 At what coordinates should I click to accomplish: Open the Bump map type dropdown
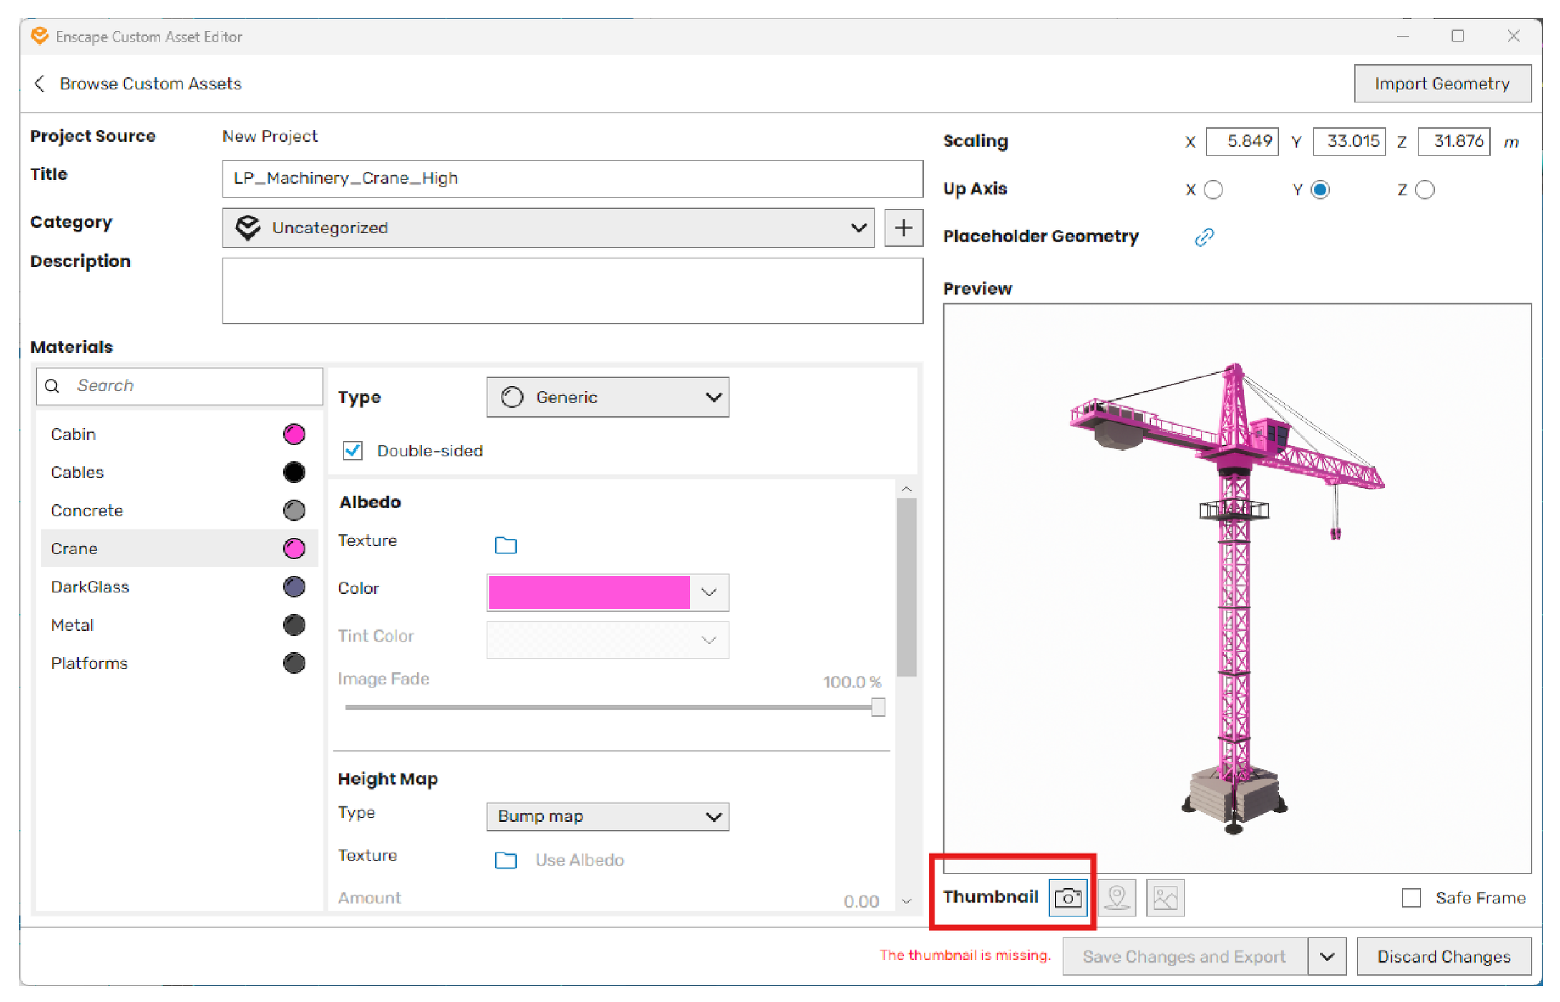[607, 817]
